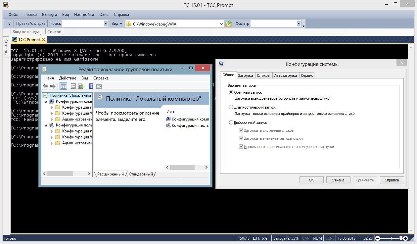Open the Поиск search dropdown arrow
The image size is (417, 244).
click(x=106, y=24)
